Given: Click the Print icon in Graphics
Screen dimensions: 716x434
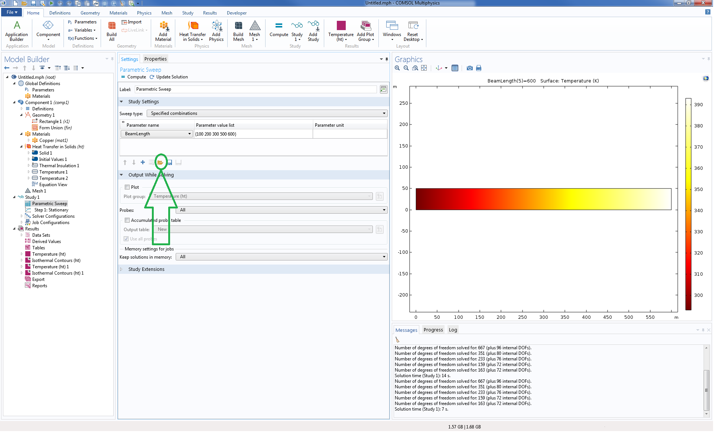Looking at the screenshot, I should coord(479,68).
